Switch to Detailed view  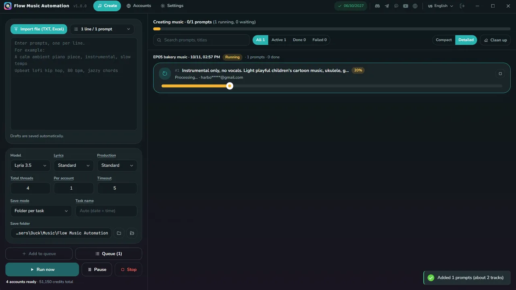point(466,40)
